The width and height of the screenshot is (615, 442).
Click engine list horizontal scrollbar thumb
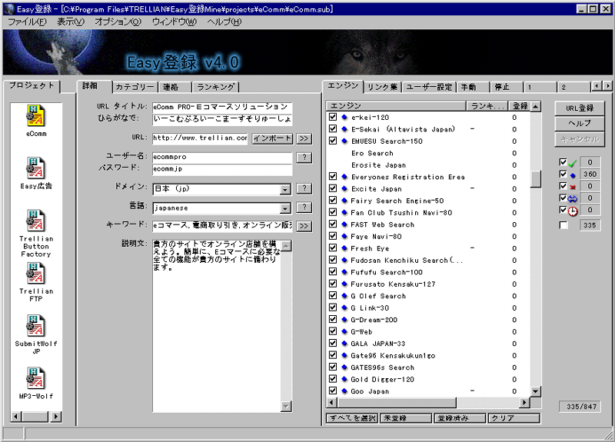point(397,402)
